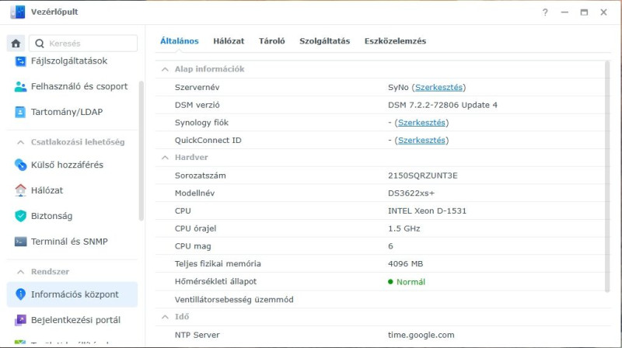The width and height of the screenshot is (622, 348).
Task: Click the Felhasználó és csoport icon
Action: [20, 86]
